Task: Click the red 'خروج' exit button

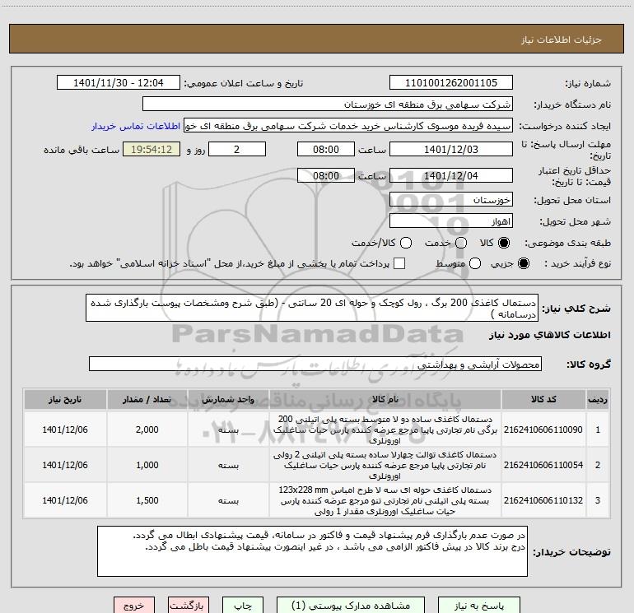Action: [x=133, y=605]
